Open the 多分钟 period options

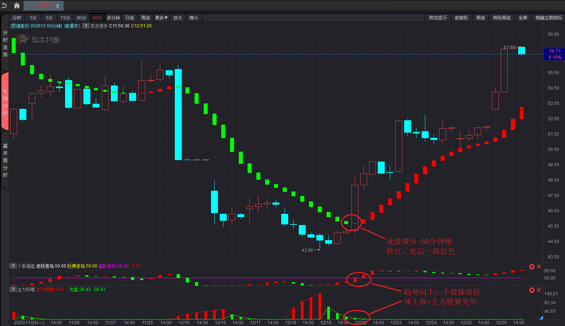(x=113, y=18)
